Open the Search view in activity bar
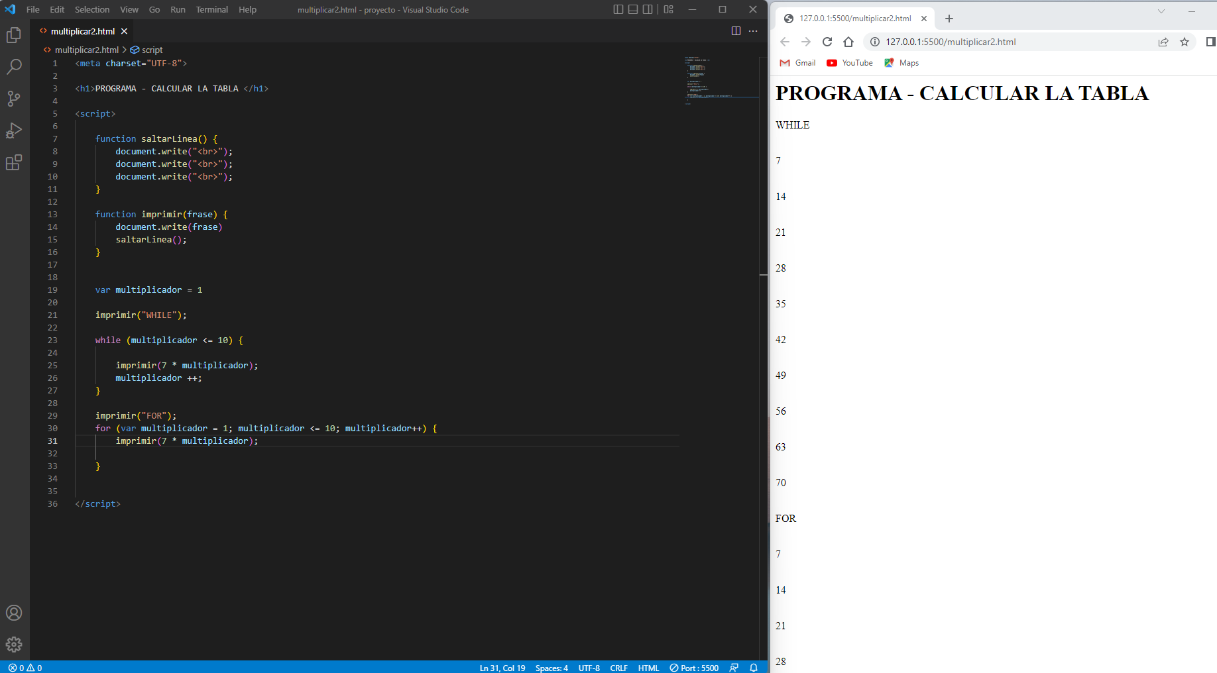Screen dimensions: 1217x673 pos(14,67)
